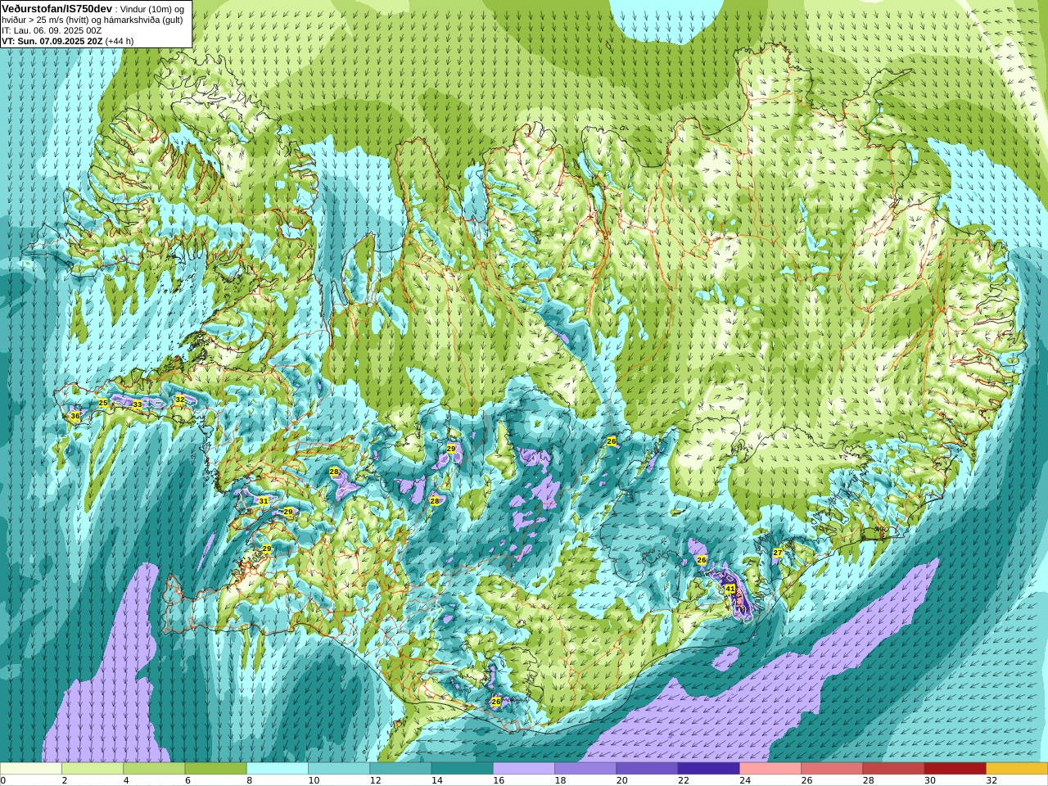Select the light cyan 8–10 legend swatch

click(278, 769)
